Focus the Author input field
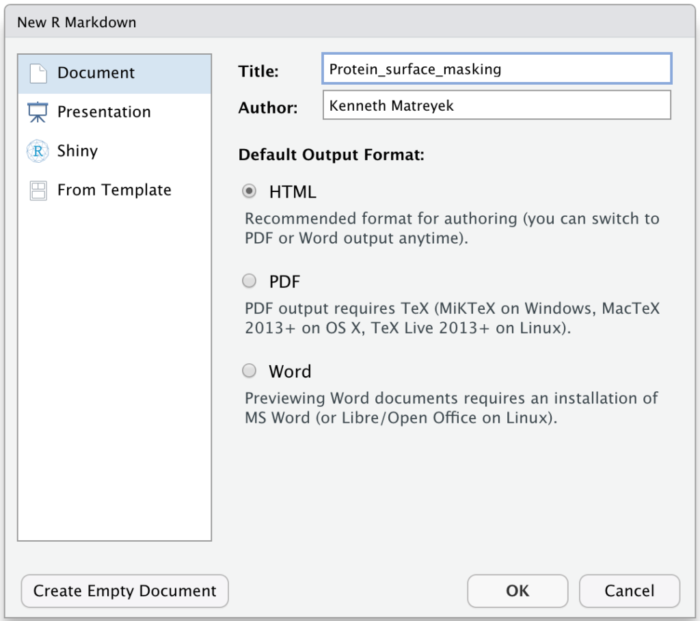 click(496, 105)
